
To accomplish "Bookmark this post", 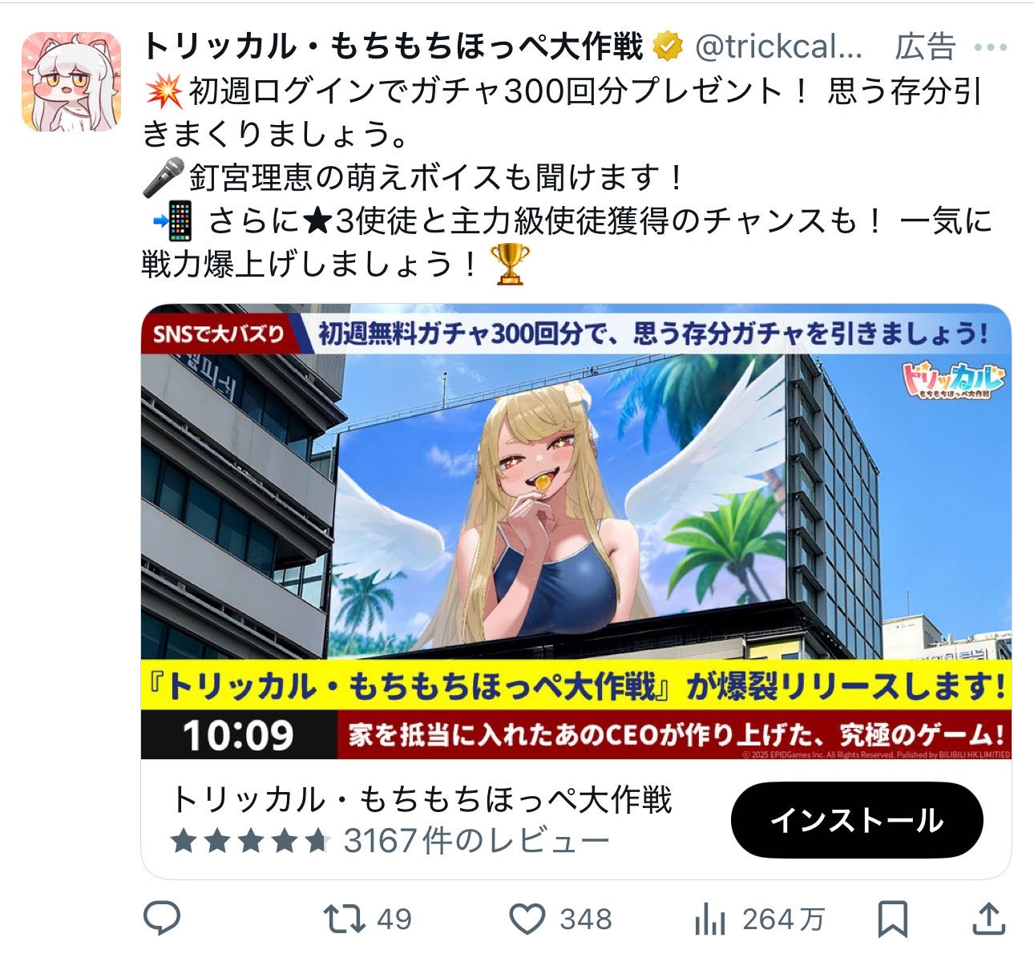I will 892,919.
